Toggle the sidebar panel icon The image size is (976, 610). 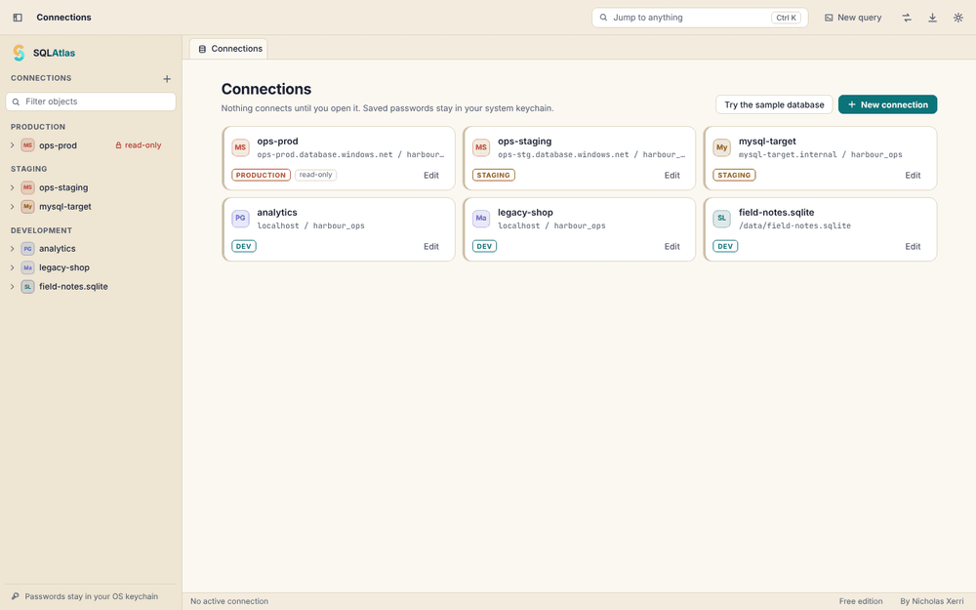tap(18, 18)
